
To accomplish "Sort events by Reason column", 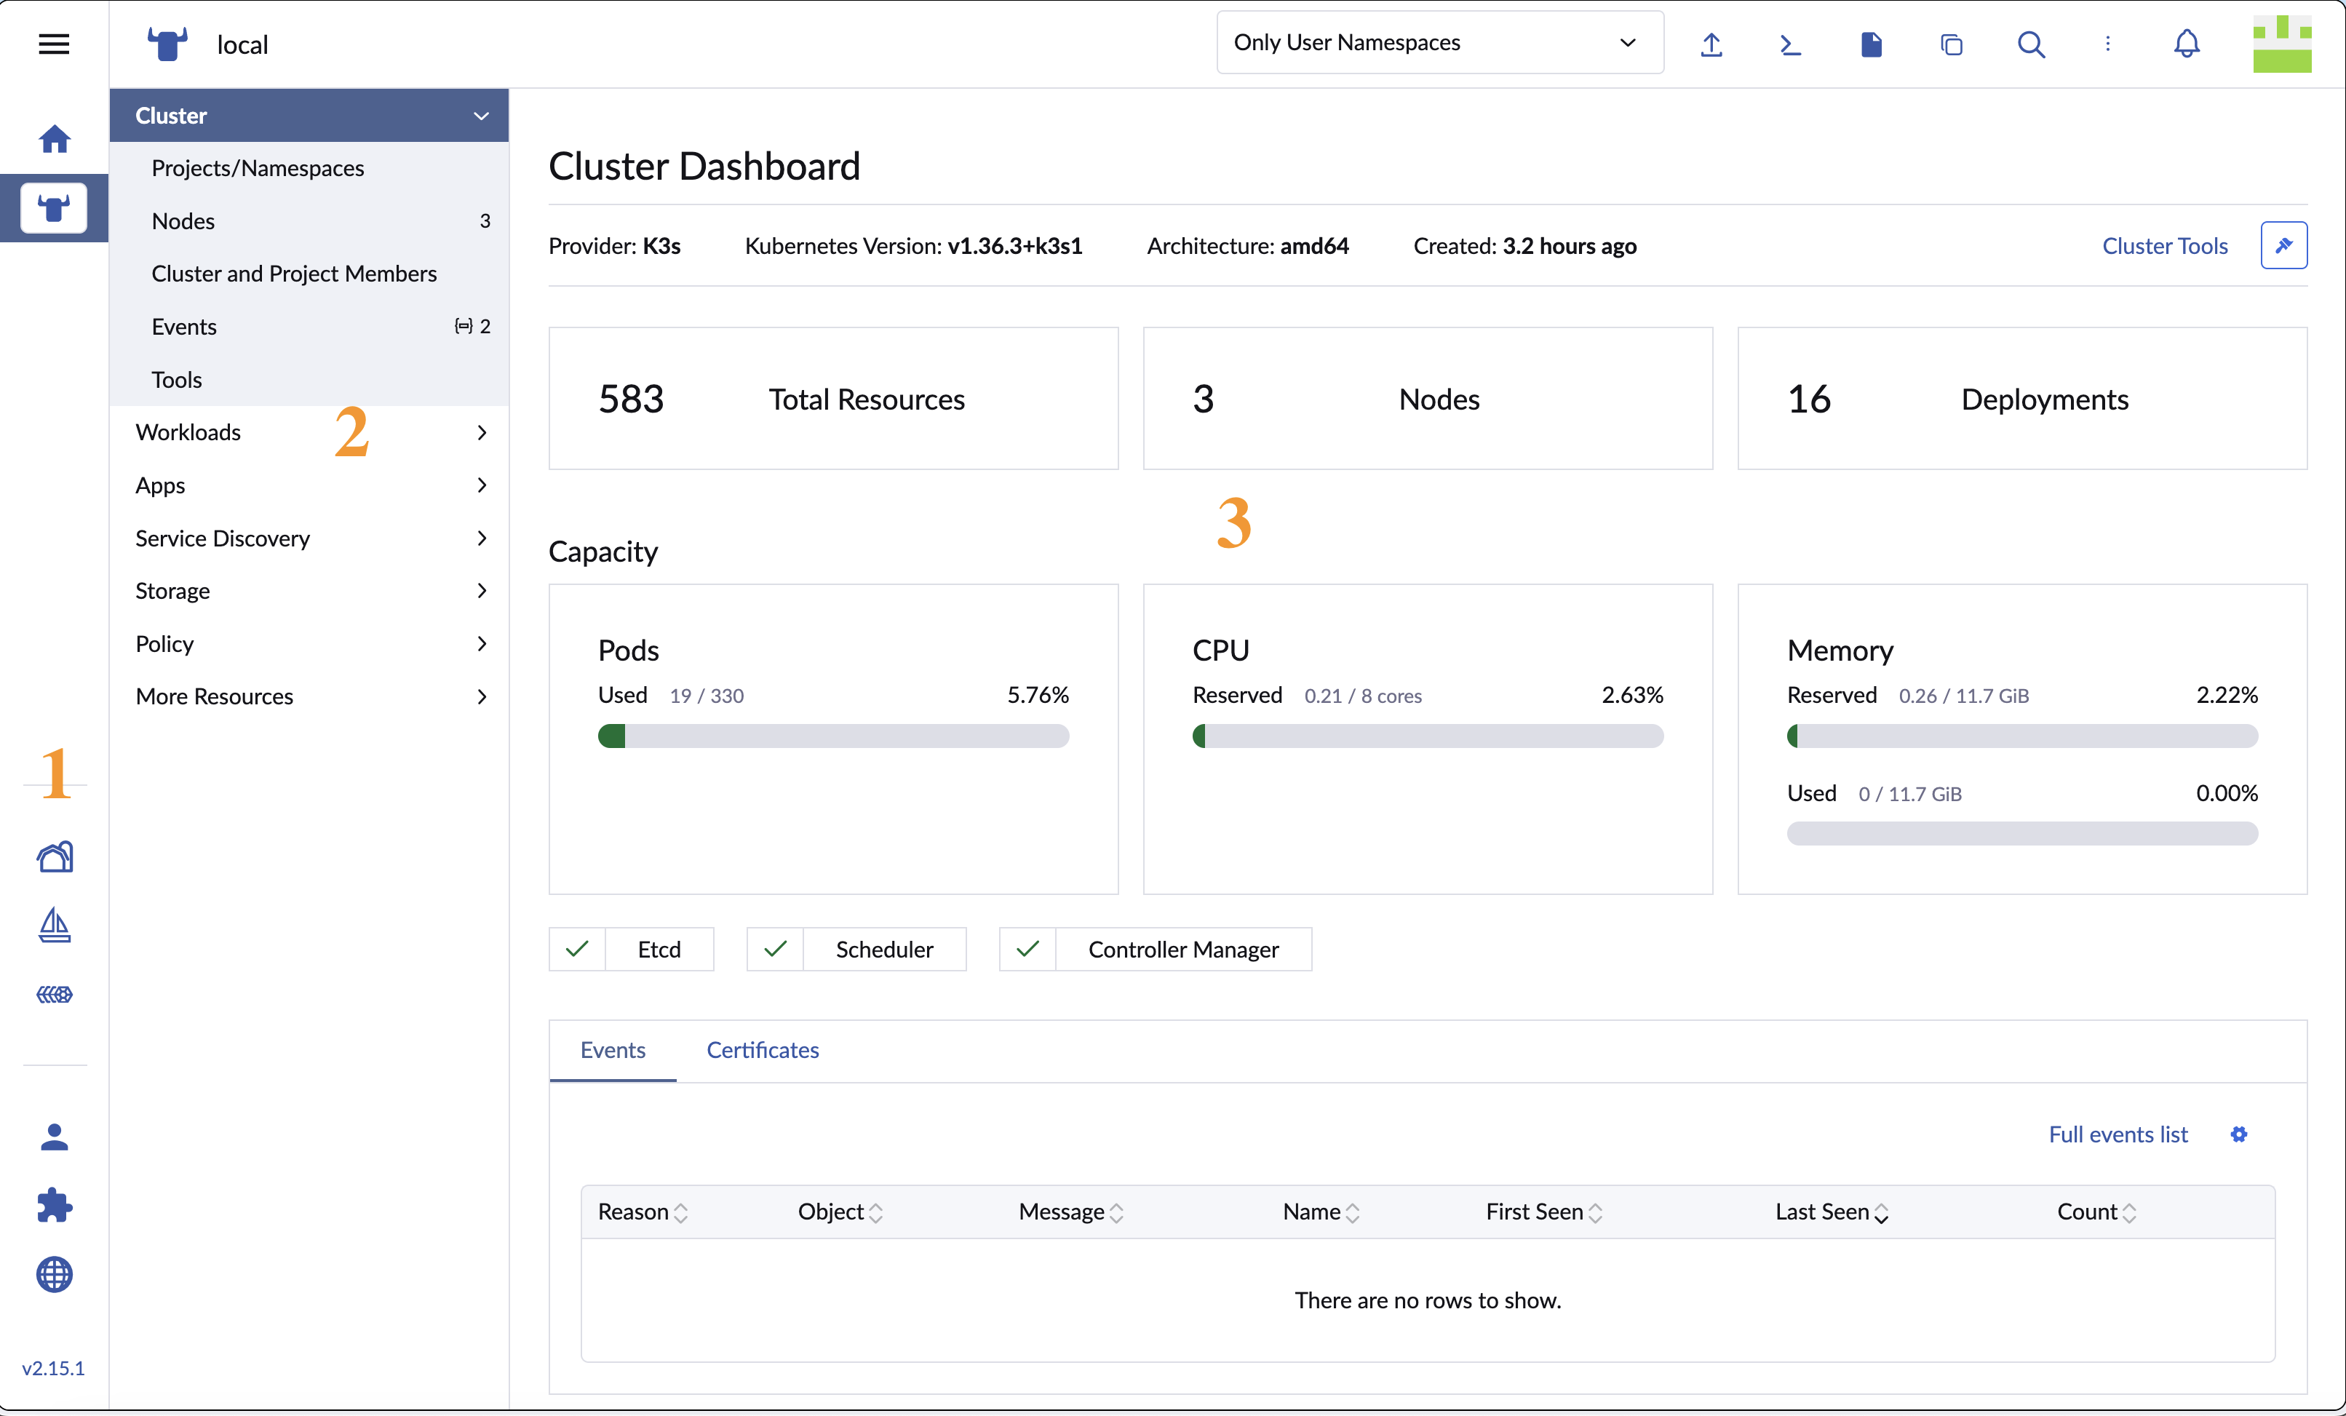I will point(643,1212).
